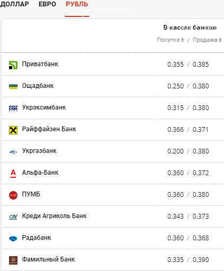
Task: Select the РУБЛЬ tab
Action: 77,4
